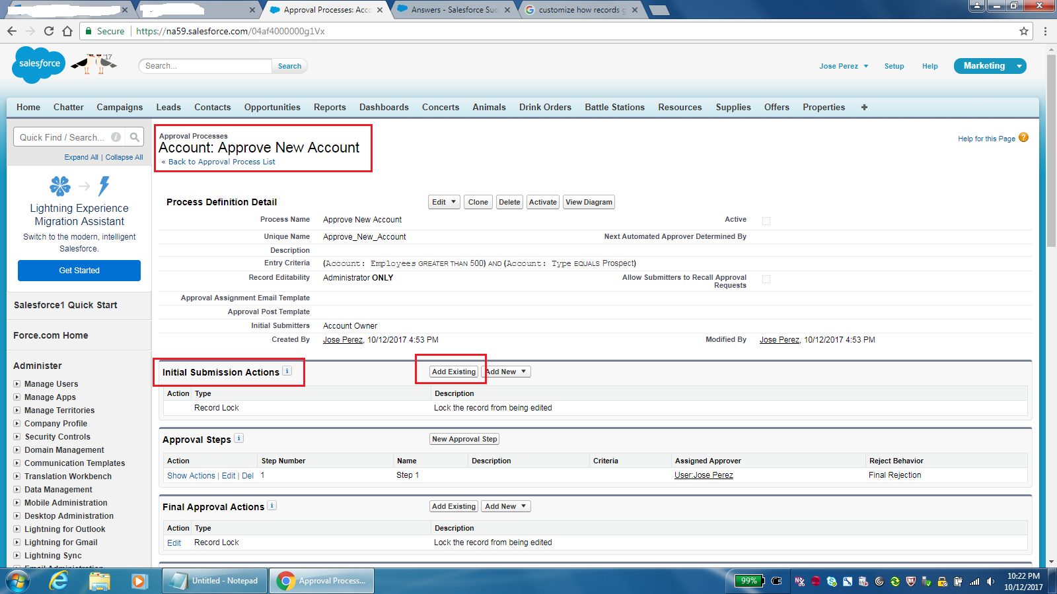Add a new tab with the plus icon

[864, 107]
